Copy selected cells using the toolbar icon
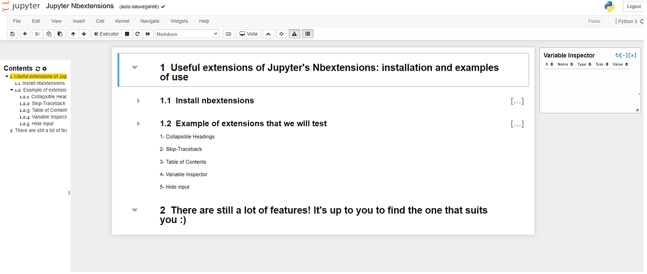The image size is (647, 274). click(49, 33)
